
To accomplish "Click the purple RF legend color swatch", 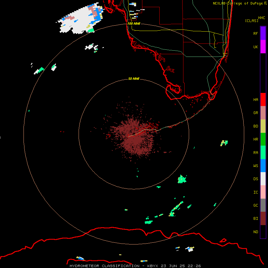I will pyautogui.click(x=263, y=33).
